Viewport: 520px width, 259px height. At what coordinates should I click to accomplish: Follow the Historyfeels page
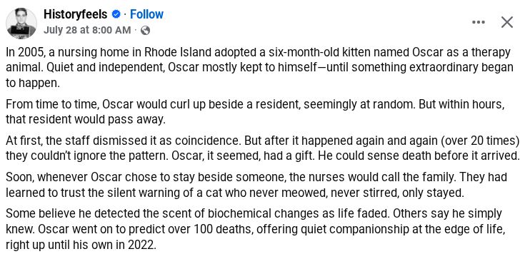pyautogui.click(x=146, y=14)
